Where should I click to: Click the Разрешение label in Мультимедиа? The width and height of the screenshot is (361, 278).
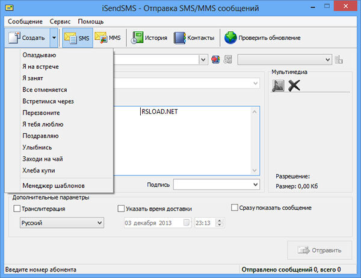pos(292,177)
